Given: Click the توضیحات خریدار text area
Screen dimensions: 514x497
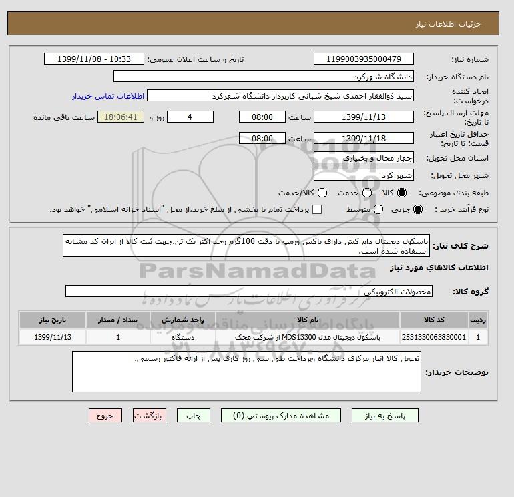Looking at the screenshot, I should point(246,372).
